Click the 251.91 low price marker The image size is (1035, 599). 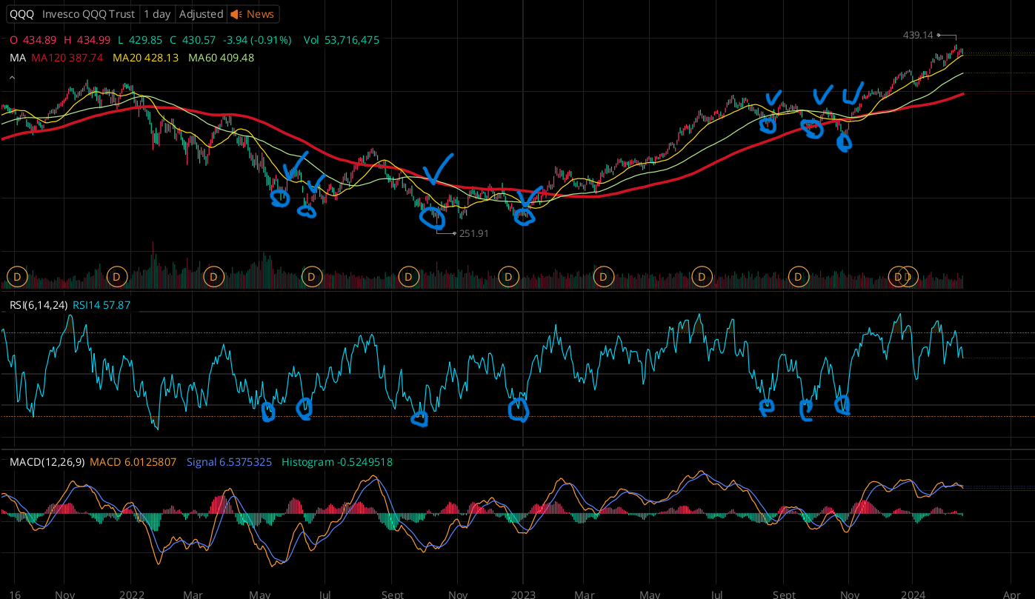point(474,233)
